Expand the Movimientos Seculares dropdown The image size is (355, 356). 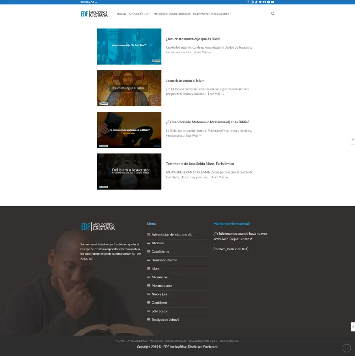(x=212, y=14)
